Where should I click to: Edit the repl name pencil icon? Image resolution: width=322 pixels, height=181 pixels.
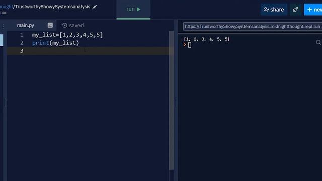coord(95,7)
